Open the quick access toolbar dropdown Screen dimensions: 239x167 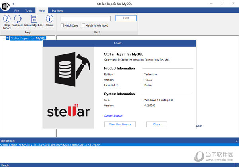(13, 4)
